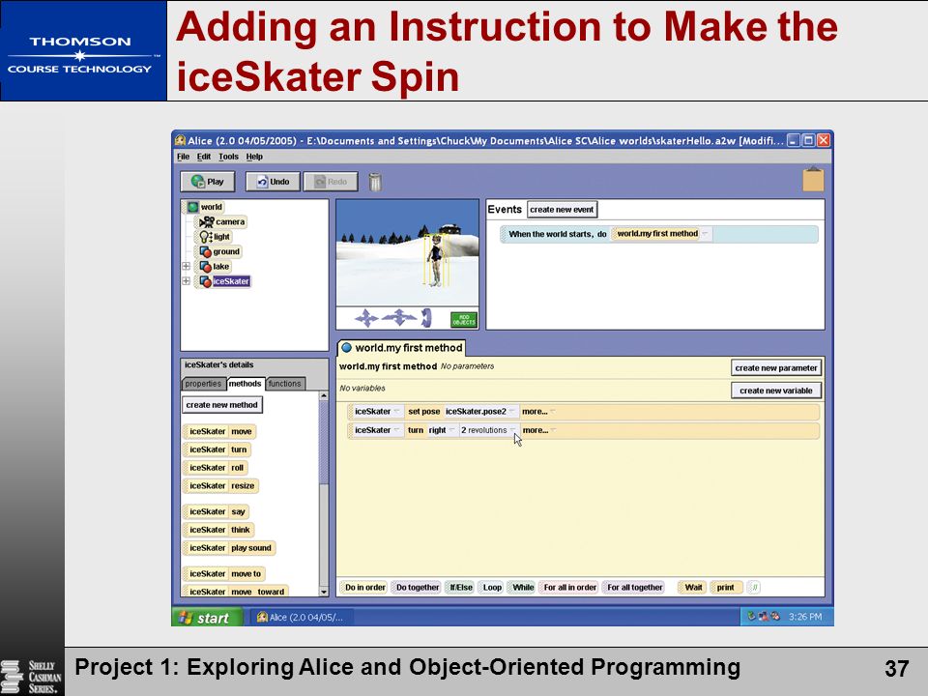This screenshot has height=696, width=928.
Task: Open the Tools menu
Action: click(x=228, y=157)
